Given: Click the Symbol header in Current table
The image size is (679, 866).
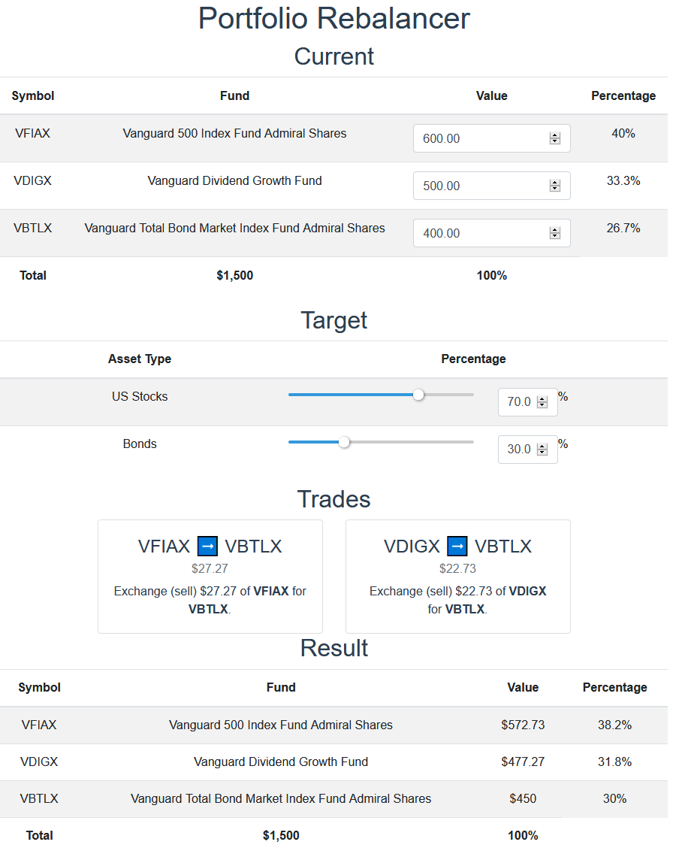Looking at the screenshot, I should (x=33, y=97).
